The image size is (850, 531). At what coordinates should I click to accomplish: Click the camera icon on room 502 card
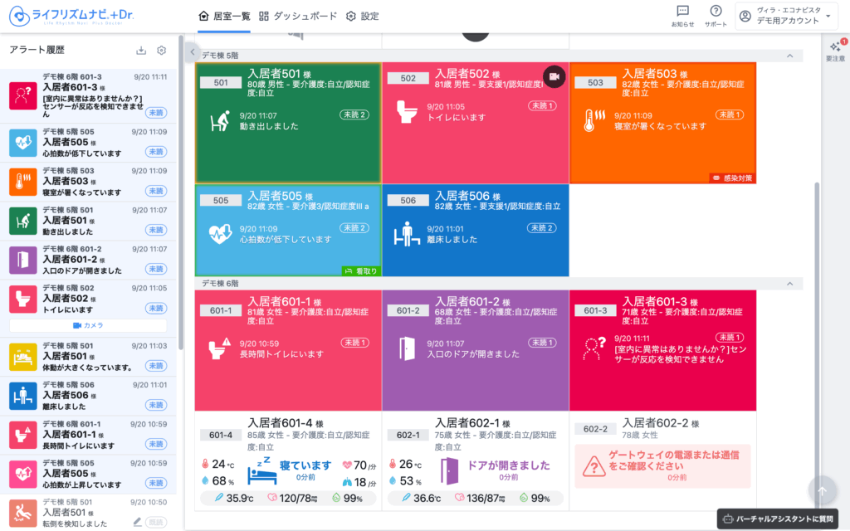tap(554, 77)
